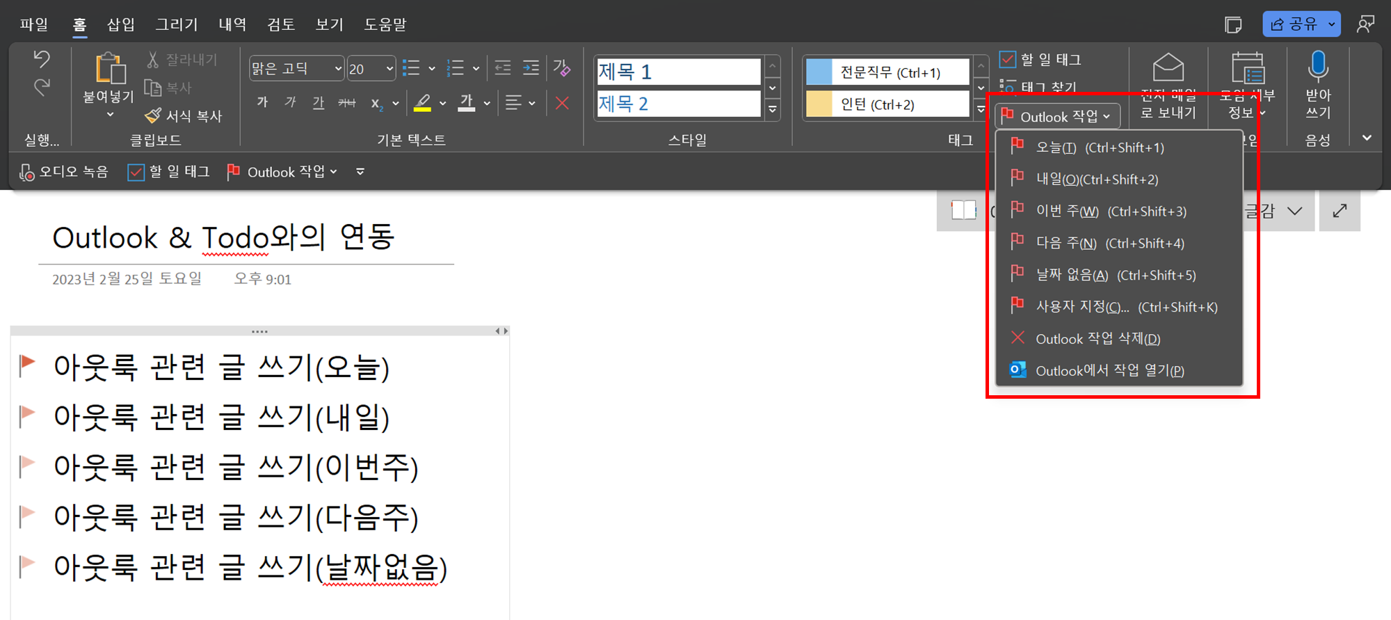Start 받아쓰기 dictation microphone
This screenshot has height=620, width=1391.
click(1318, 67)
